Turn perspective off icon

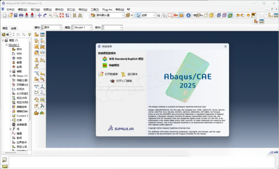click(75, 15)
